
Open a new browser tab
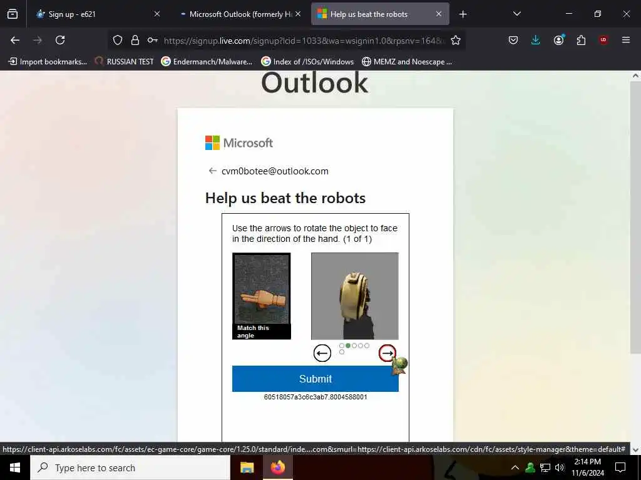tap(463, 14)
